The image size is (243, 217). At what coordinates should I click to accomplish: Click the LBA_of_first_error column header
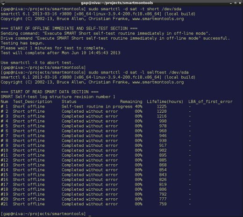(210, 101)
